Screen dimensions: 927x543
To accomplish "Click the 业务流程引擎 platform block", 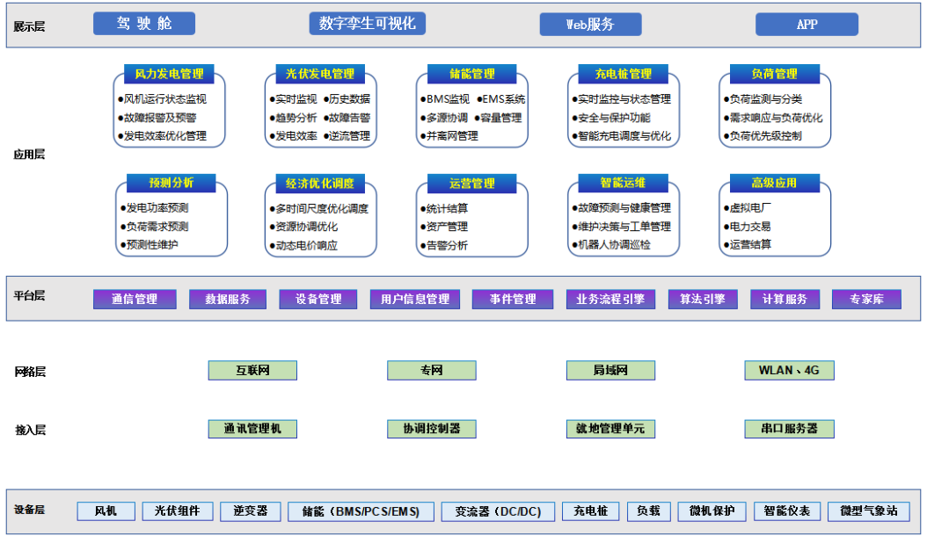I will [x=610, y=300].
